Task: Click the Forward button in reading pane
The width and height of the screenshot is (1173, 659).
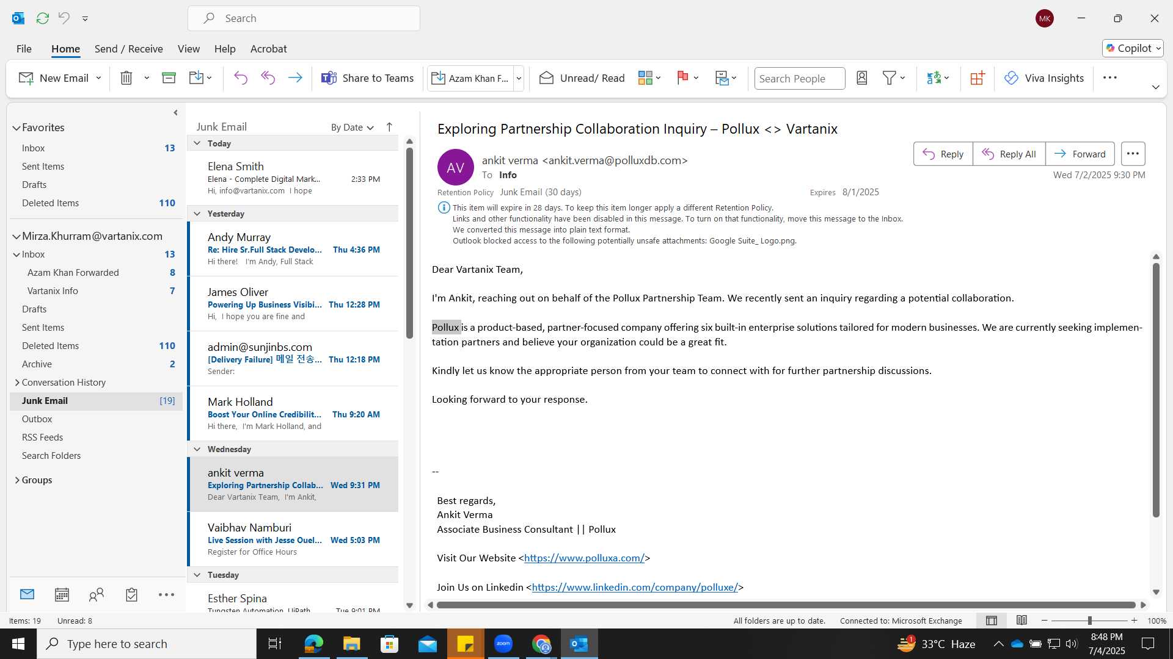Action: click(1080, 154)
